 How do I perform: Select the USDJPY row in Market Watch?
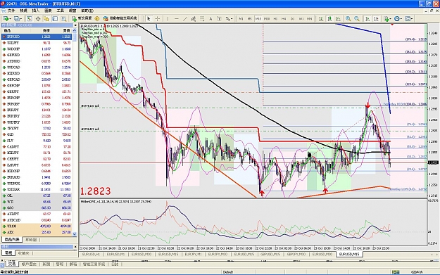37,43
